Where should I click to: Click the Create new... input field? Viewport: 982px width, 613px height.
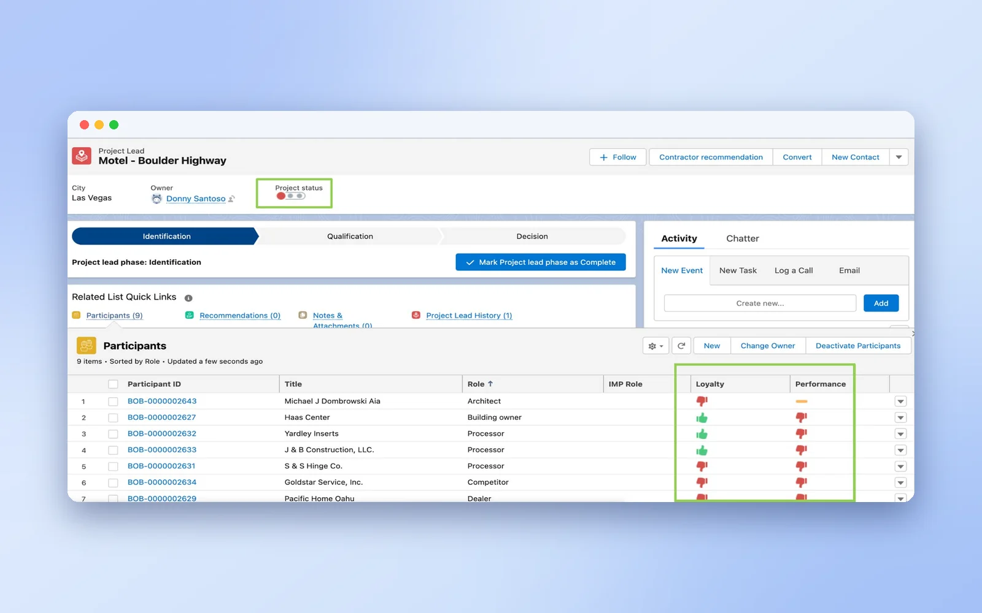[x=760, y=303]
